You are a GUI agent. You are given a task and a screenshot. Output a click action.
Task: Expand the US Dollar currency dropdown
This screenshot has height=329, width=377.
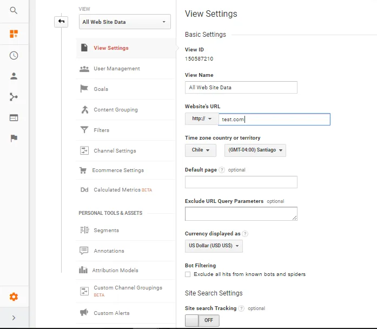pos(214,246)
